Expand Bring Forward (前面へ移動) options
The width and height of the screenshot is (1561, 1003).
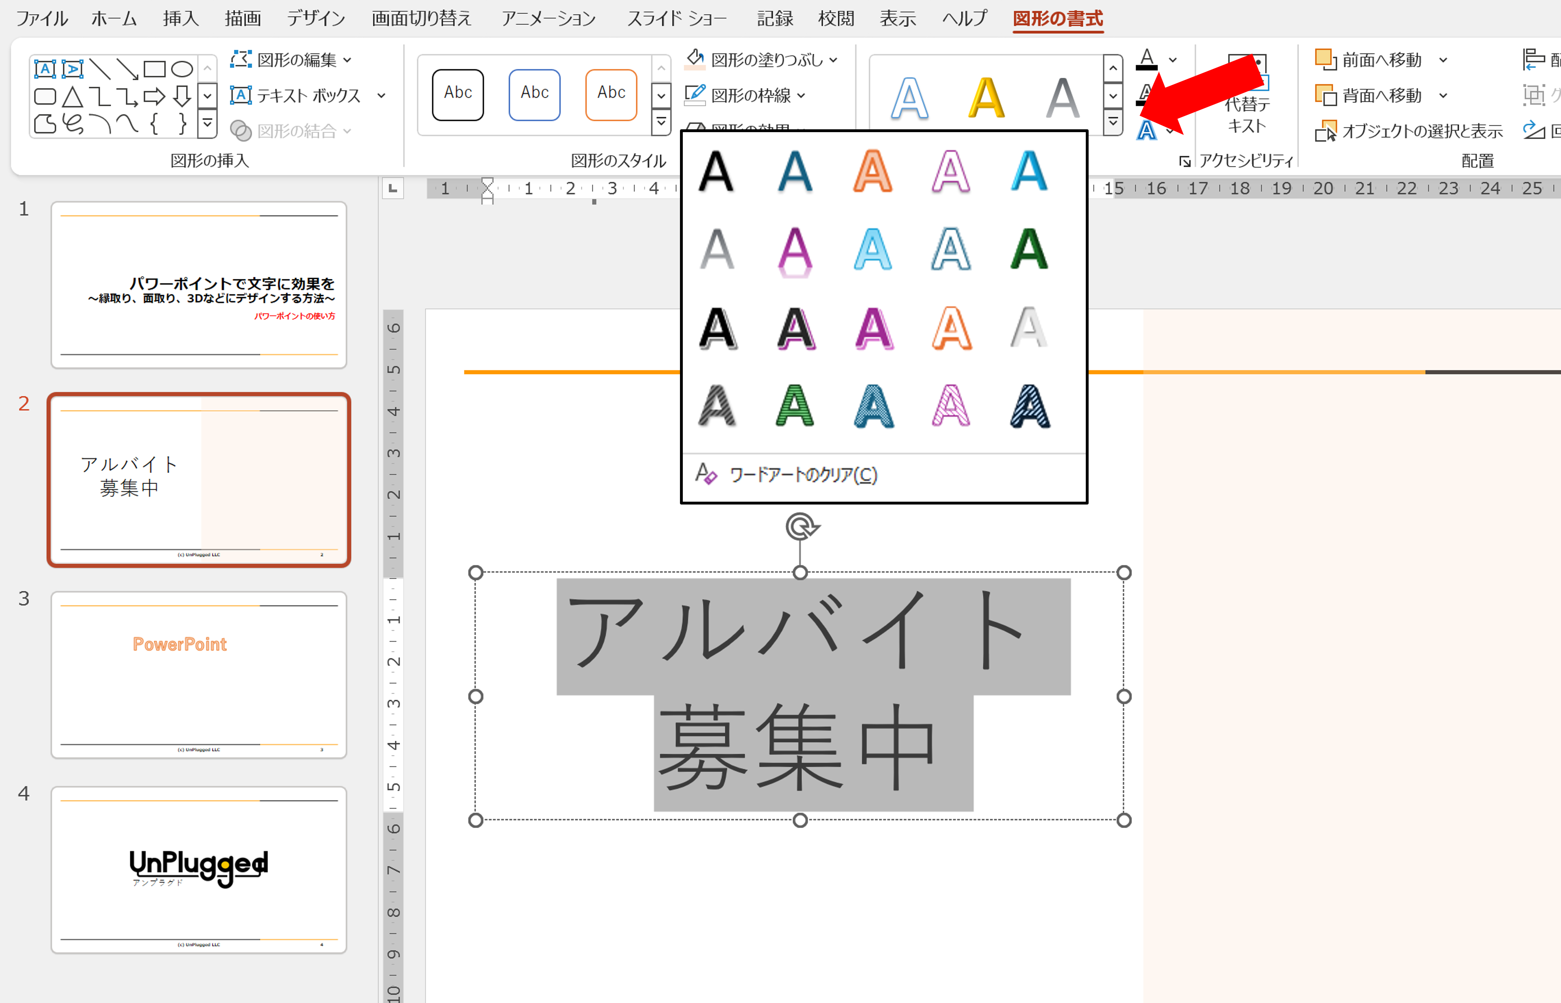tap(1443, 60)
